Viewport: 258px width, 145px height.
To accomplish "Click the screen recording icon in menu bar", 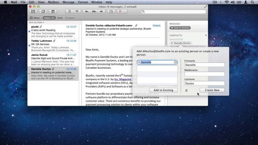I will [215, 2].
